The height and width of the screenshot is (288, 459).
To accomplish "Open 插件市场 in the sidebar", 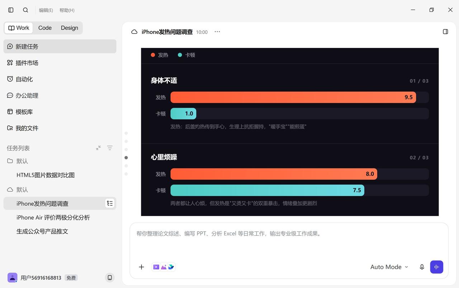I will (x=60, y=63).
